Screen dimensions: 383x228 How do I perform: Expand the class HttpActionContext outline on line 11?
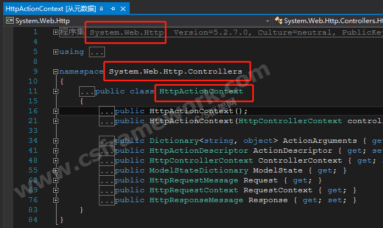pyautogui.click(x=55, y=91)
